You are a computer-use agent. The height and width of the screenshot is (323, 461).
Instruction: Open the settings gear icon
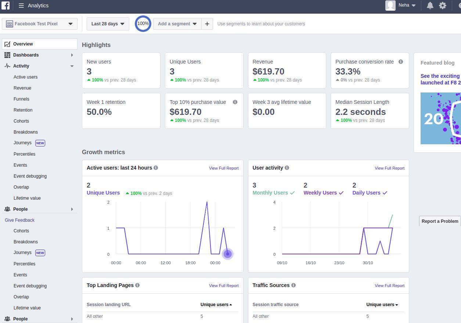(x=443, y=6)
